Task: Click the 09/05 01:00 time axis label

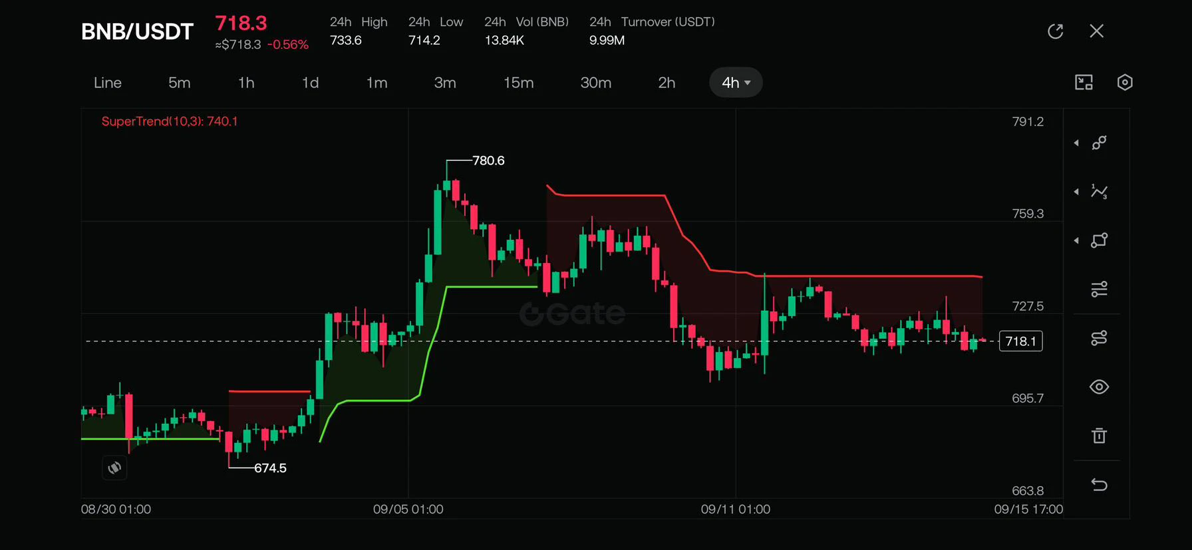Action: 408,509
